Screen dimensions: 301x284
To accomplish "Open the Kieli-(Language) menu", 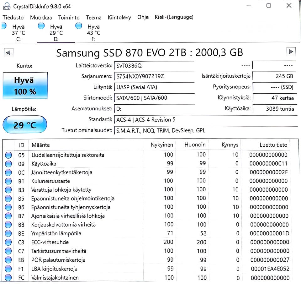I will 174,17.
